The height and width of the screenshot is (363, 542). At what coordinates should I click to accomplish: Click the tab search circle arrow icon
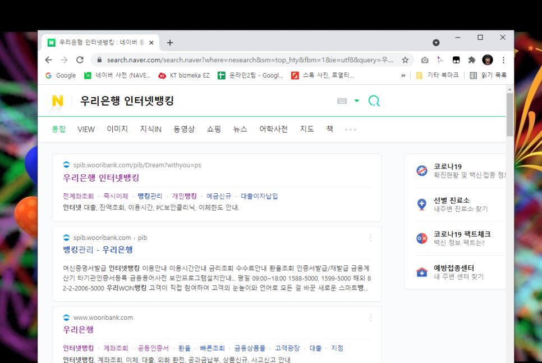436,43
